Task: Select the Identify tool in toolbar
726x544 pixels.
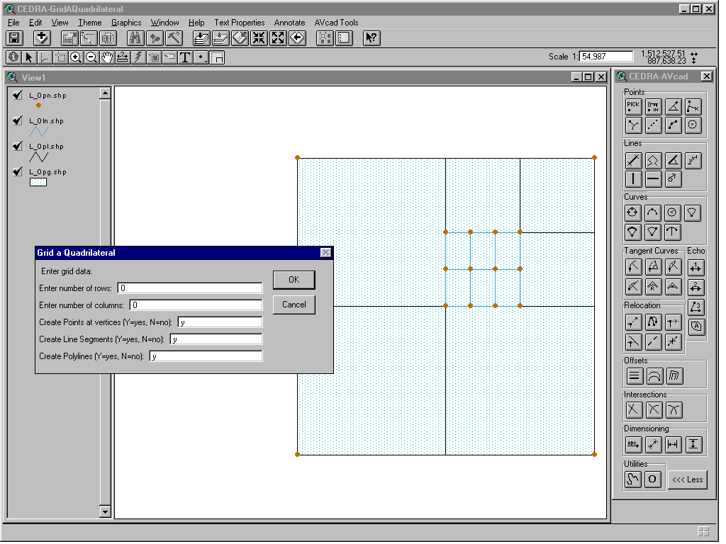Action: 13,57
